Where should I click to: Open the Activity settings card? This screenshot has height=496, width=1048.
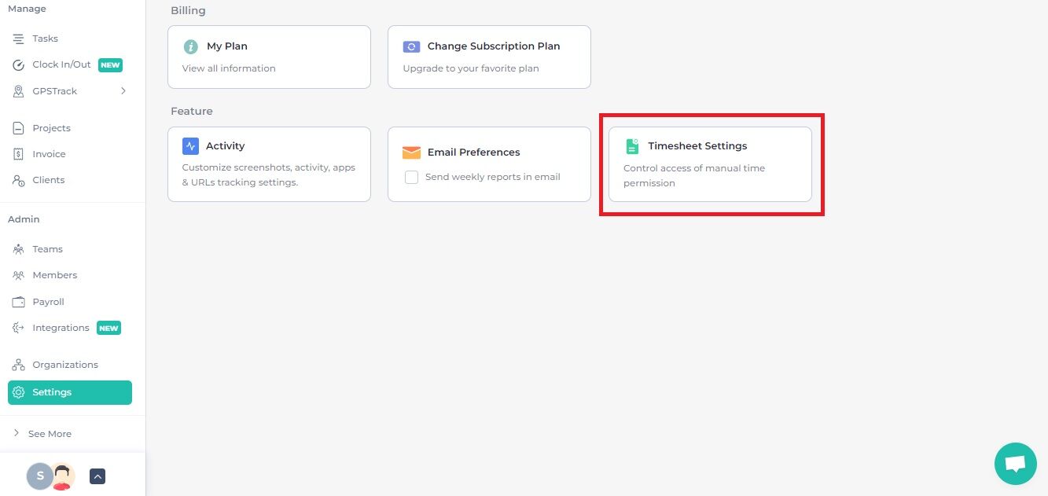[269, 164]
